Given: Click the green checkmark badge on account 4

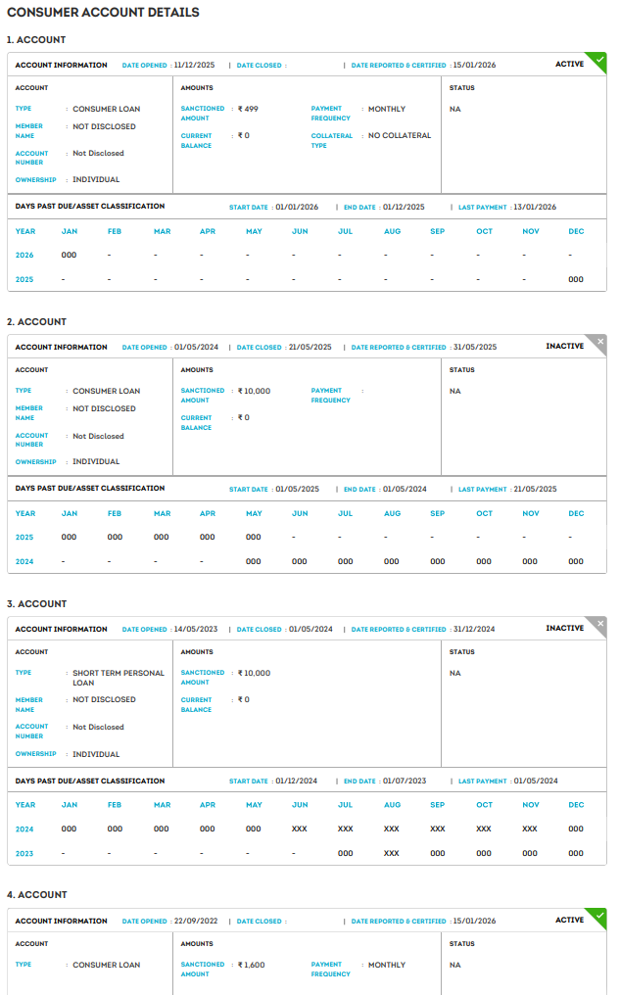Looking at the screenshot, I should click(x=598, y=916).
